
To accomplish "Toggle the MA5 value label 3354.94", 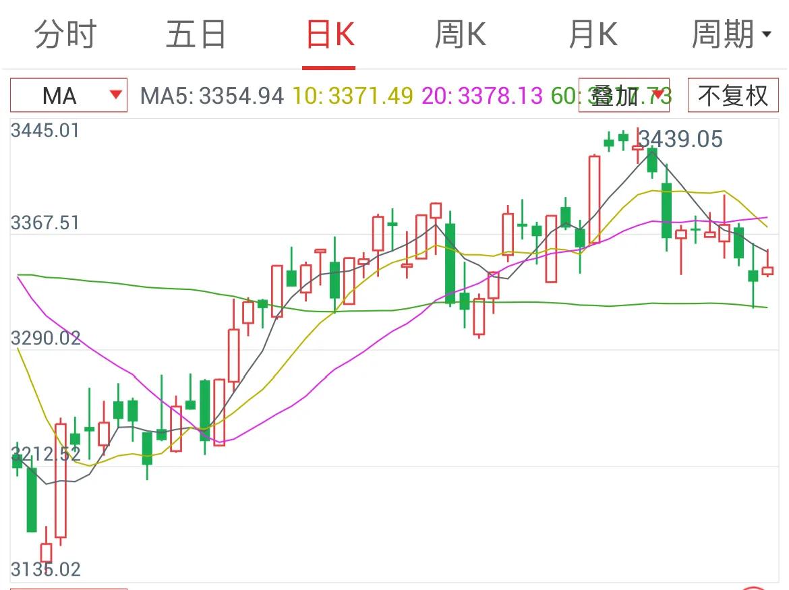I will tap(211, 95).
